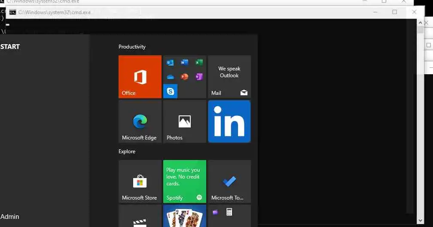Maximize the front cmd.exe window
Image resolution: width=433 pixels, height=227 pixels.
(395, 12)
